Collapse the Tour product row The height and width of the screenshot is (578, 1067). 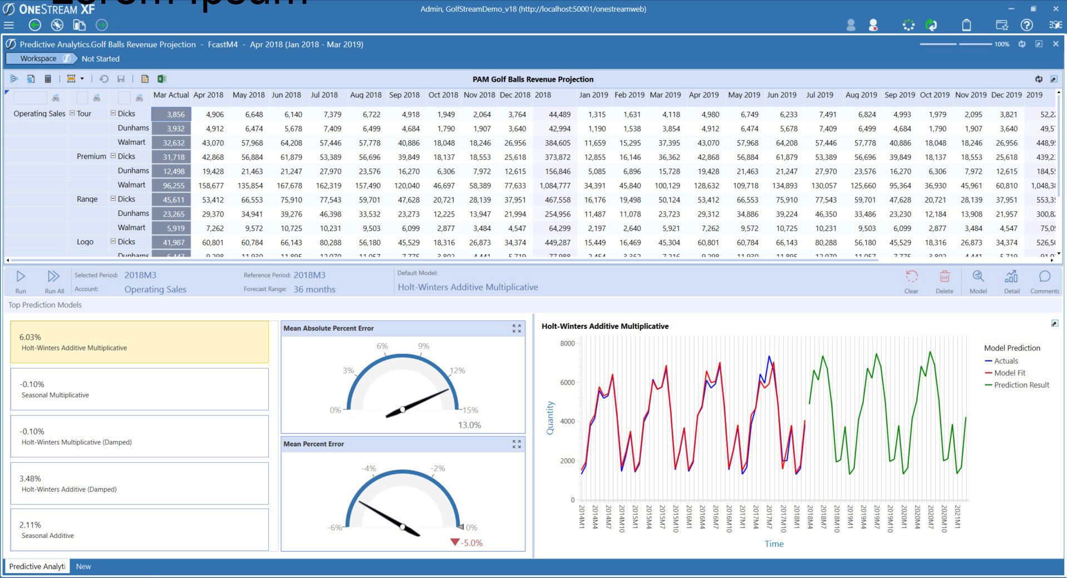point(71,113)
